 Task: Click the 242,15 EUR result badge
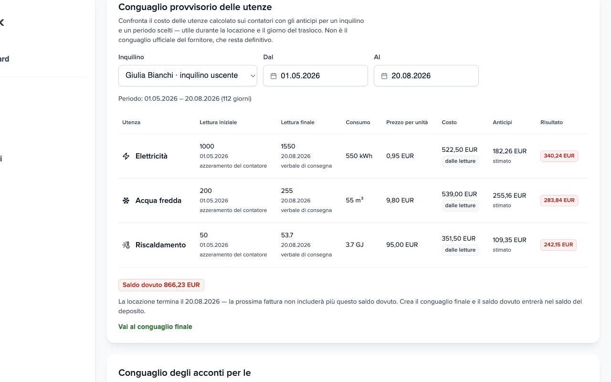[x=558, y=245]
